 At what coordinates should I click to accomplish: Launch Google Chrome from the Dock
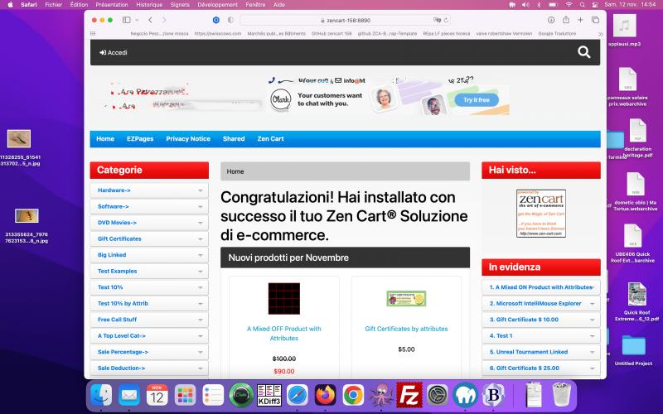pyautogui.click(x=353, y=396)
